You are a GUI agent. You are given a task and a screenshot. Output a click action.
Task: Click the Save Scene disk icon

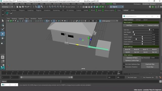[x=23, y=7]
